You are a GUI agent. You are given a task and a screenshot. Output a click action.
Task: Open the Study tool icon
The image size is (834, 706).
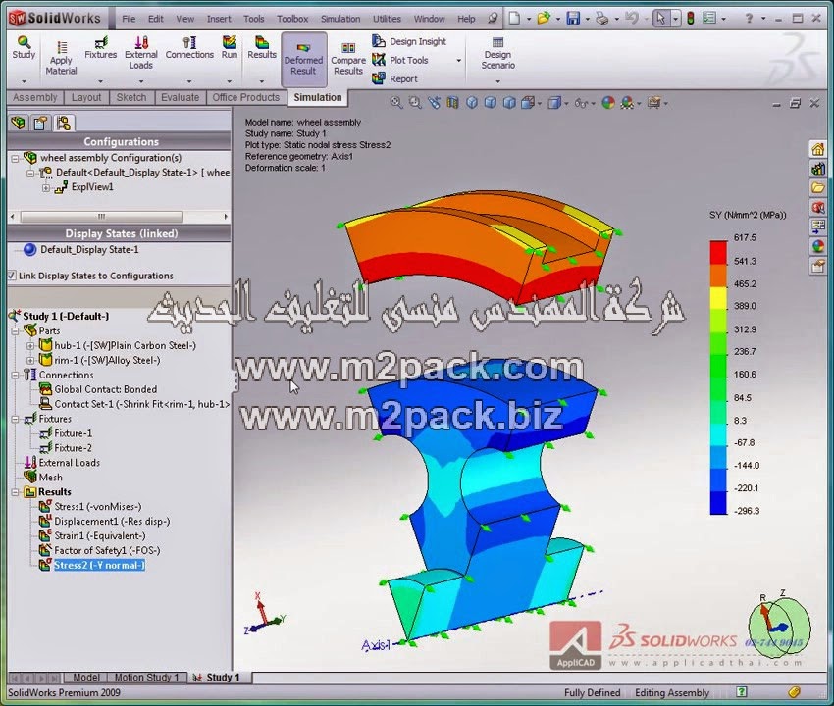click(24, 47)
